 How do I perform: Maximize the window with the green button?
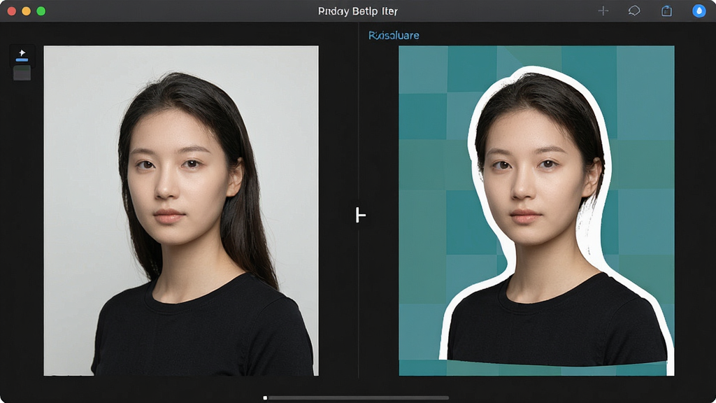[x=41, y=11]
